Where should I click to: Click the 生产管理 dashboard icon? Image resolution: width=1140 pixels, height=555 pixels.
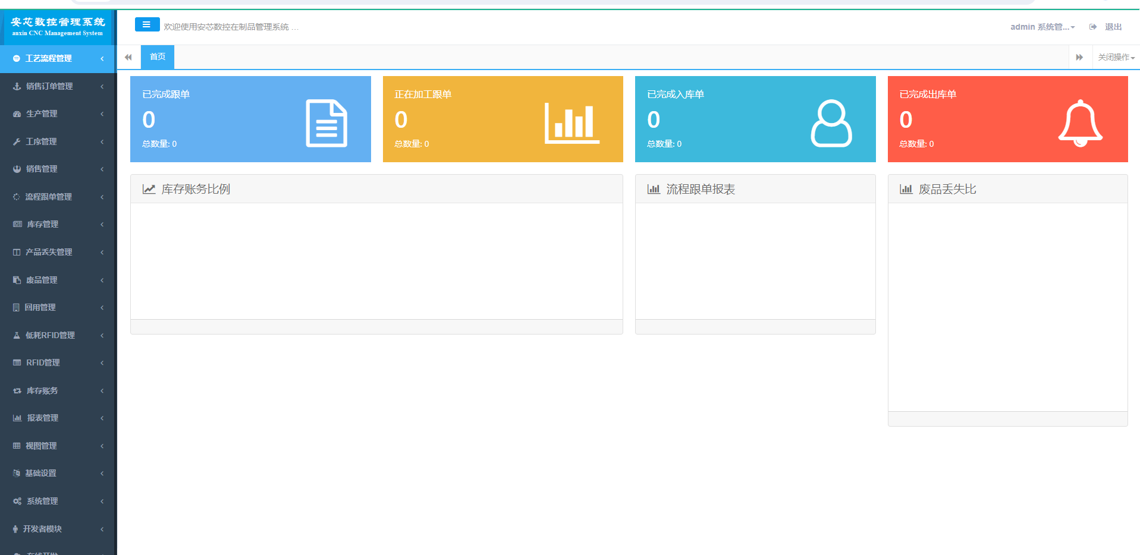17,113
